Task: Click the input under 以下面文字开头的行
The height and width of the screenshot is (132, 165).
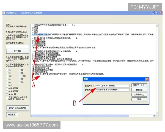Action: tap(18, 46)
